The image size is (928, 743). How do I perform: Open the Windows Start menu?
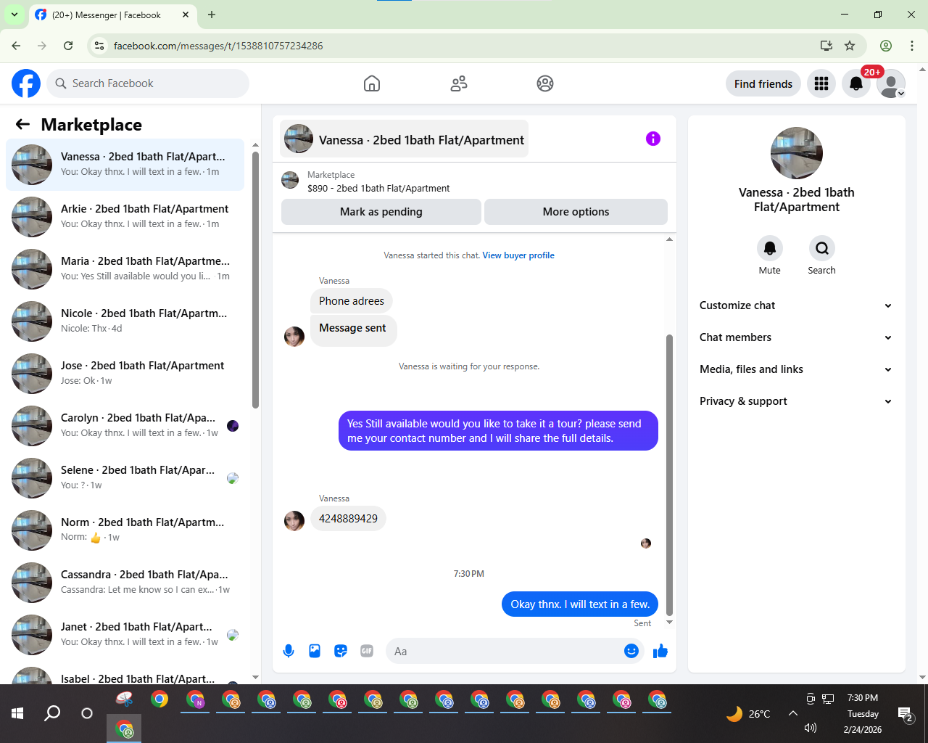pos(17,713)
